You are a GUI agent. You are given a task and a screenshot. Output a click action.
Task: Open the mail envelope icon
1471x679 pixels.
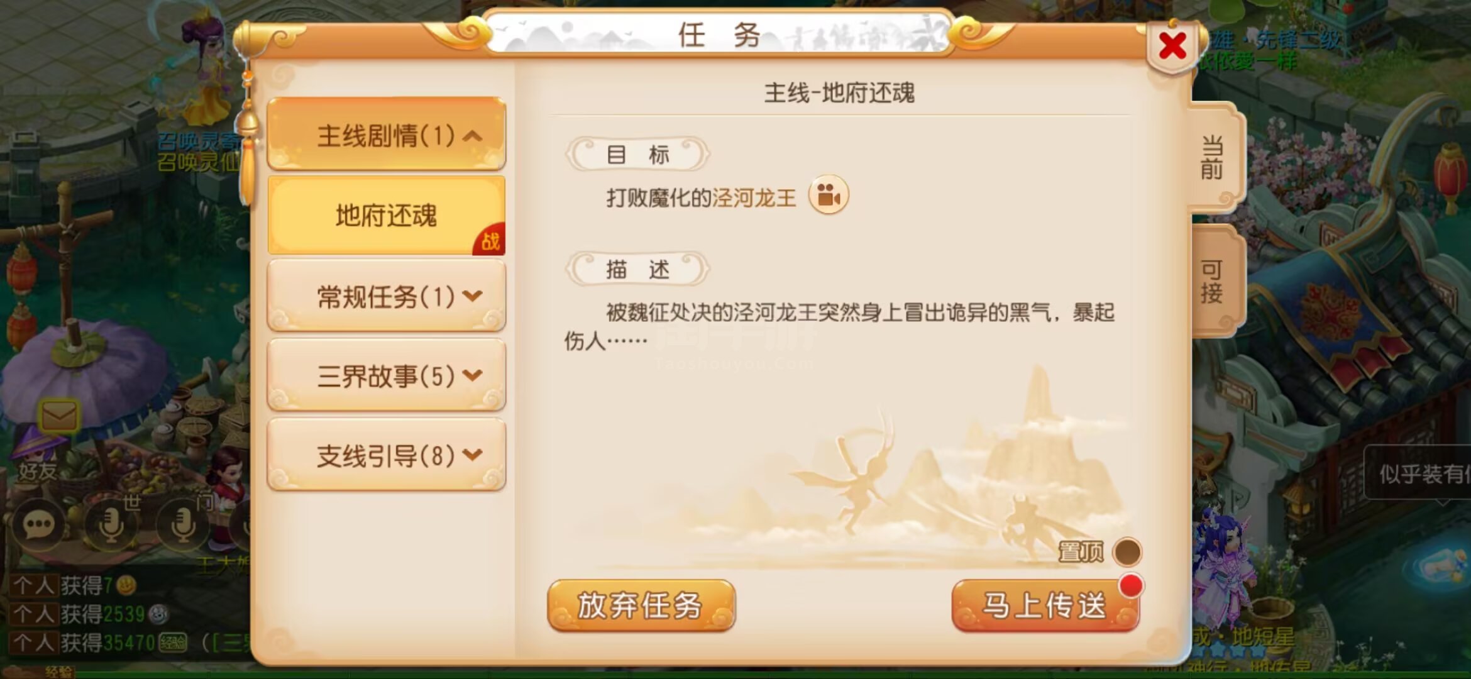coord(60,416)
